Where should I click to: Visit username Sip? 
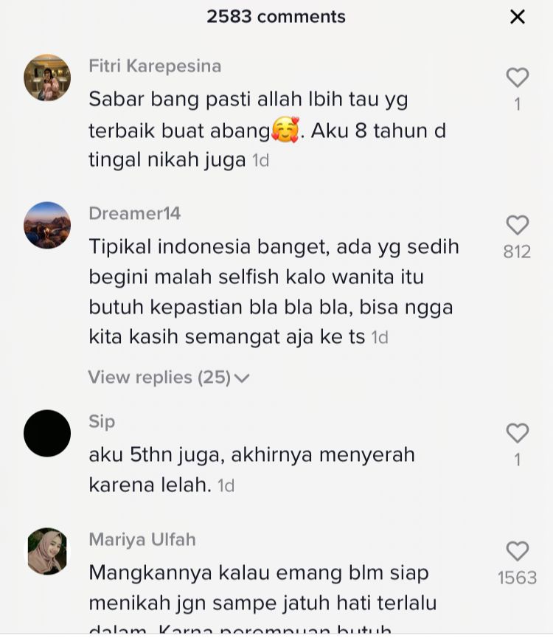coord(102,421)
